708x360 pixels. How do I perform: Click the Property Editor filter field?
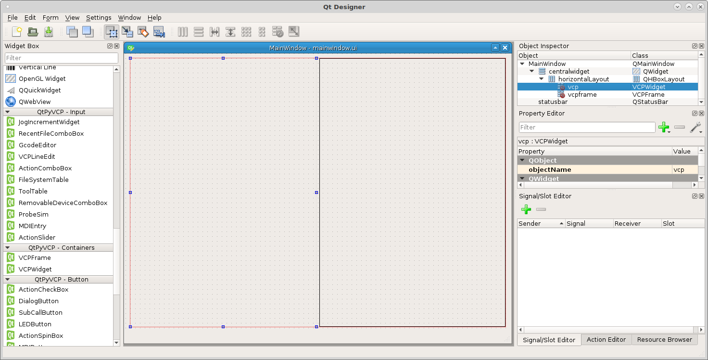587,127
